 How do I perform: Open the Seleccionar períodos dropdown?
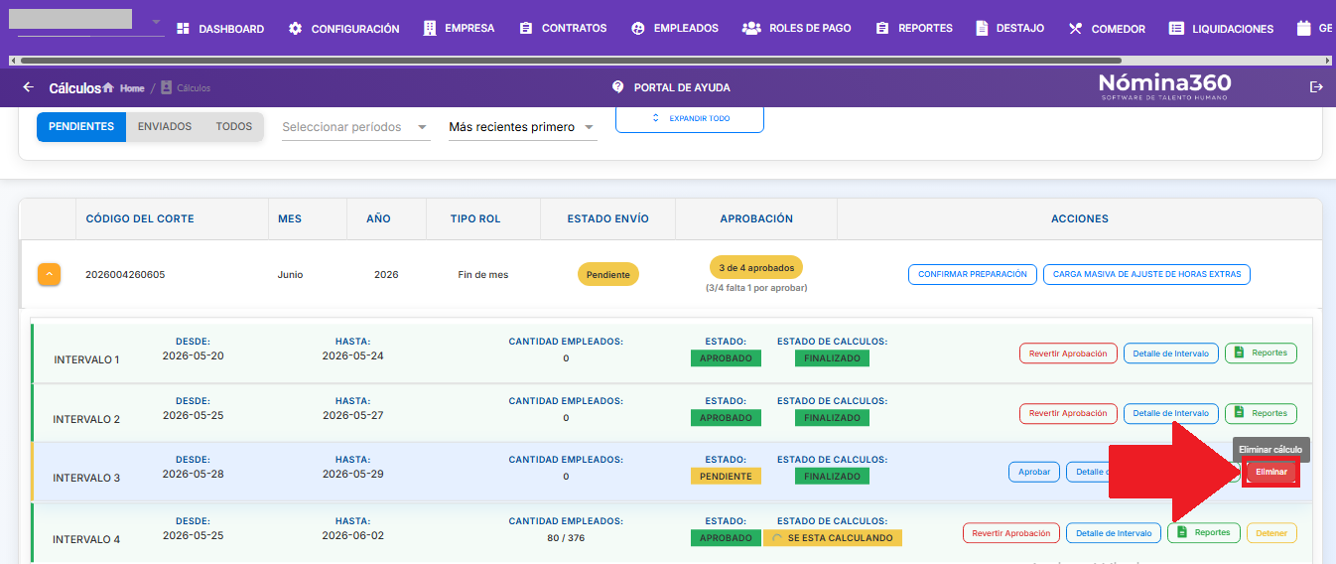pyautogui.click(x=356, y=128)
